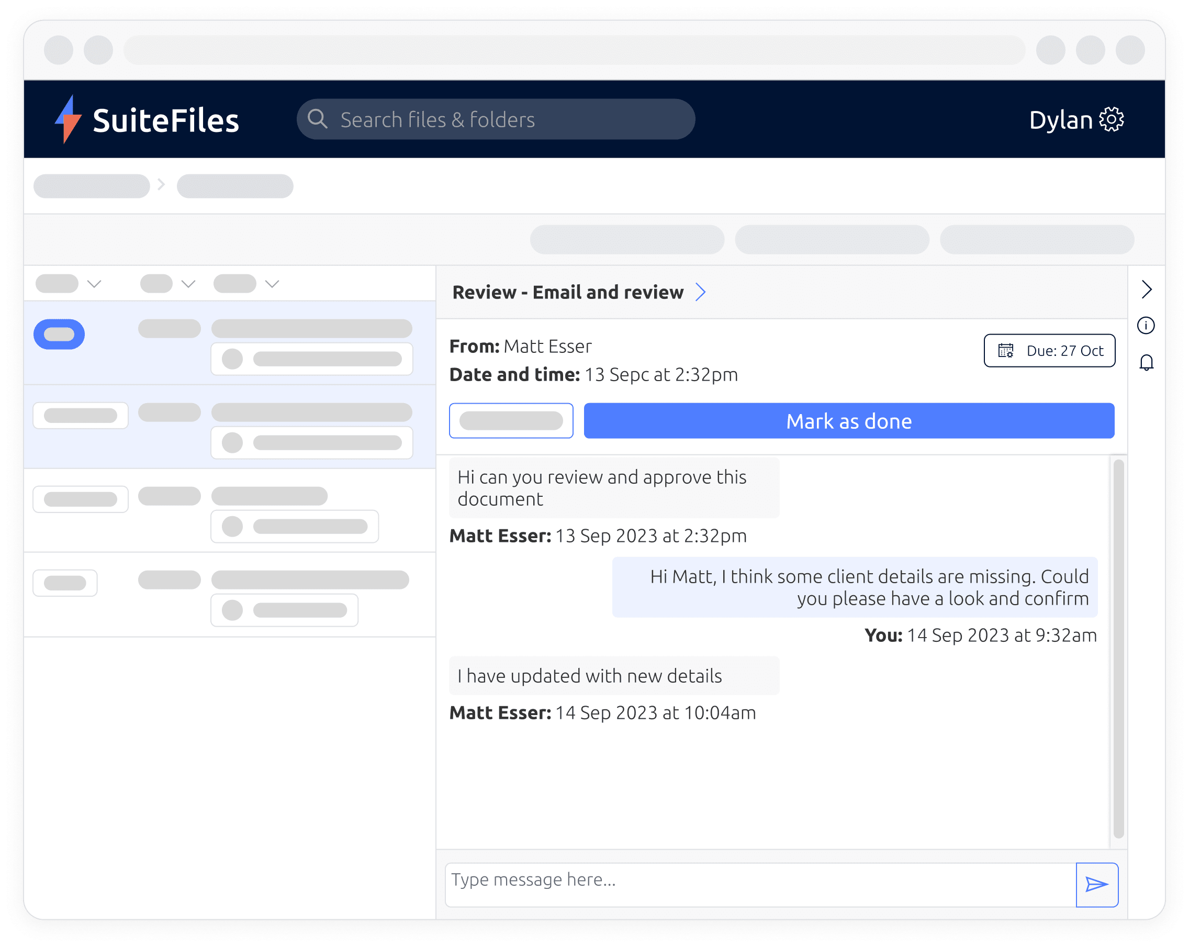Click the search magnifier icon
This screenshot has height=947, width=1189.
(318, 119)
